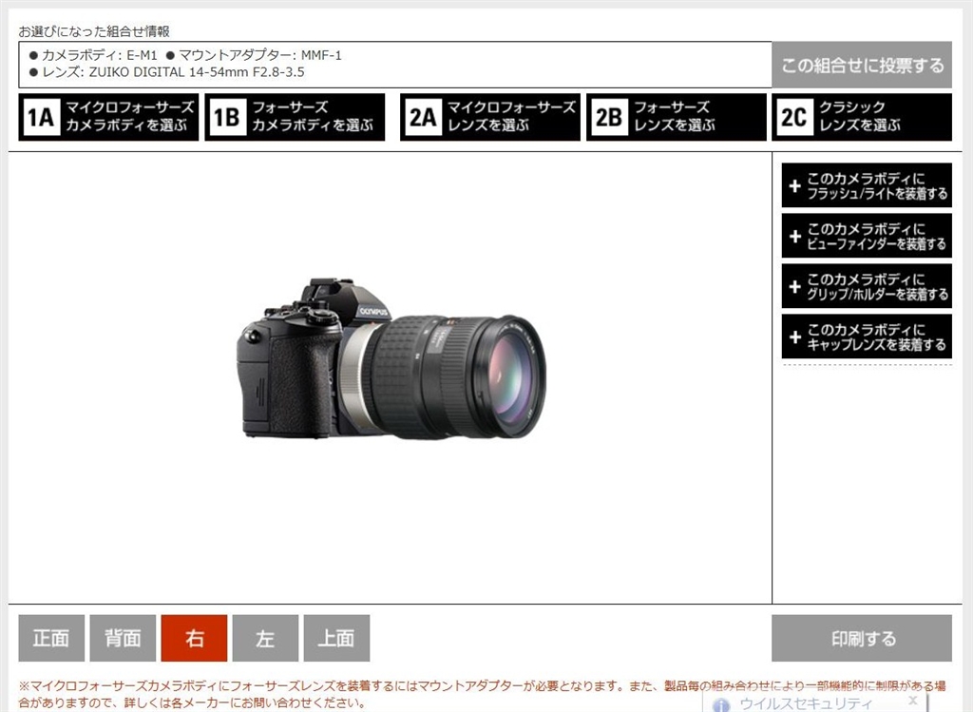Open 1A Micro Four Thirds camera body selector
The width and height of the screenshot is (973, 712).
108,117
